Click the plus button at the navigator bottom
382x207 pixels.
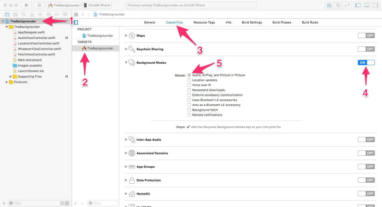click(x=4, y=203)
